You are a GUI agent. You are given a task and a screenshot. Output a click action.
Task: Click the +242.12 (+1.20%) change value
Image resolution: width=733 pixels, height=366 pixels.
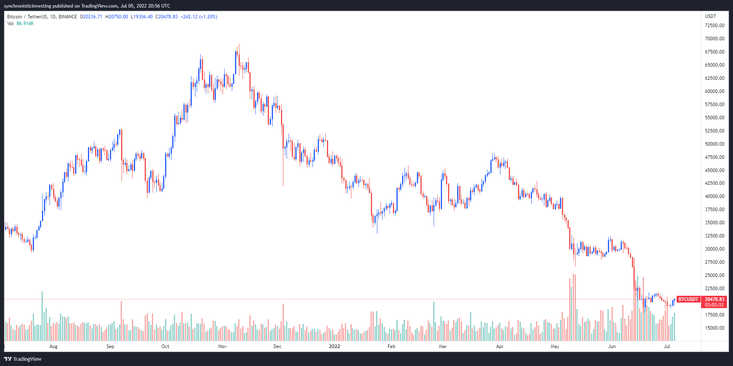199,17
